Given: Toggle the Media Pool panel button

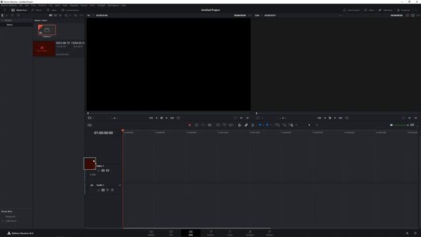Looking at the screenshot, I should pyautogui.click(x=19, y=10).
